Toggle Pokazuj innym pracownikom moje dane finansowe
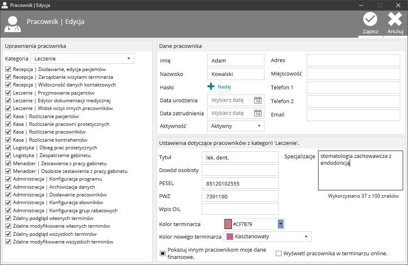 pyautogui.click(x=163, y=253)
